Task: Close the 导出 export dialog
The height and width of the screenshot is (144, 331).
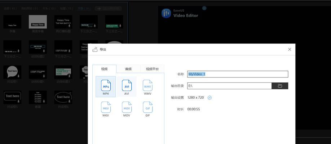Action: (290, 49)
